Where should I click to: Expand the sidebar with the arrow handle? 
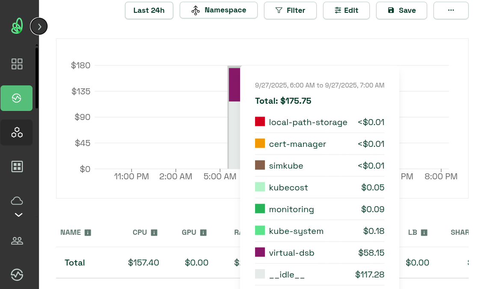pyautogui.click(x=39, y=26)
